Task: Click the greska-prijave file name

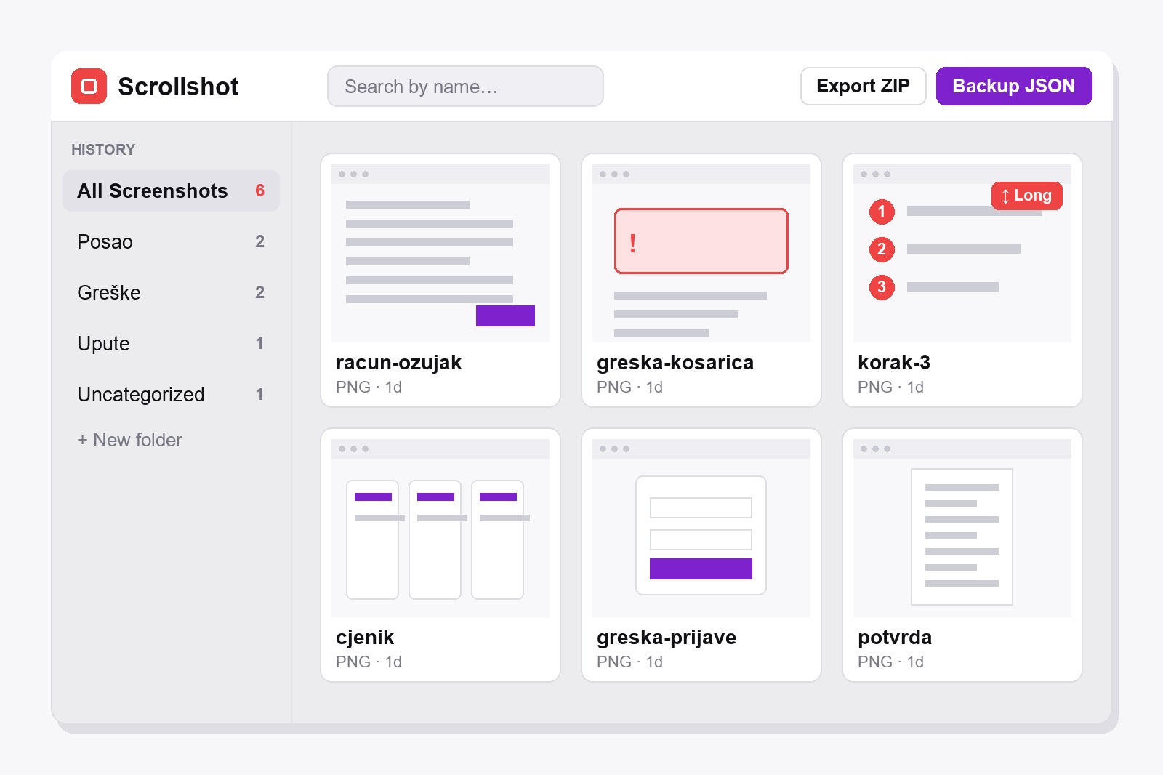Action: point(666,638)
